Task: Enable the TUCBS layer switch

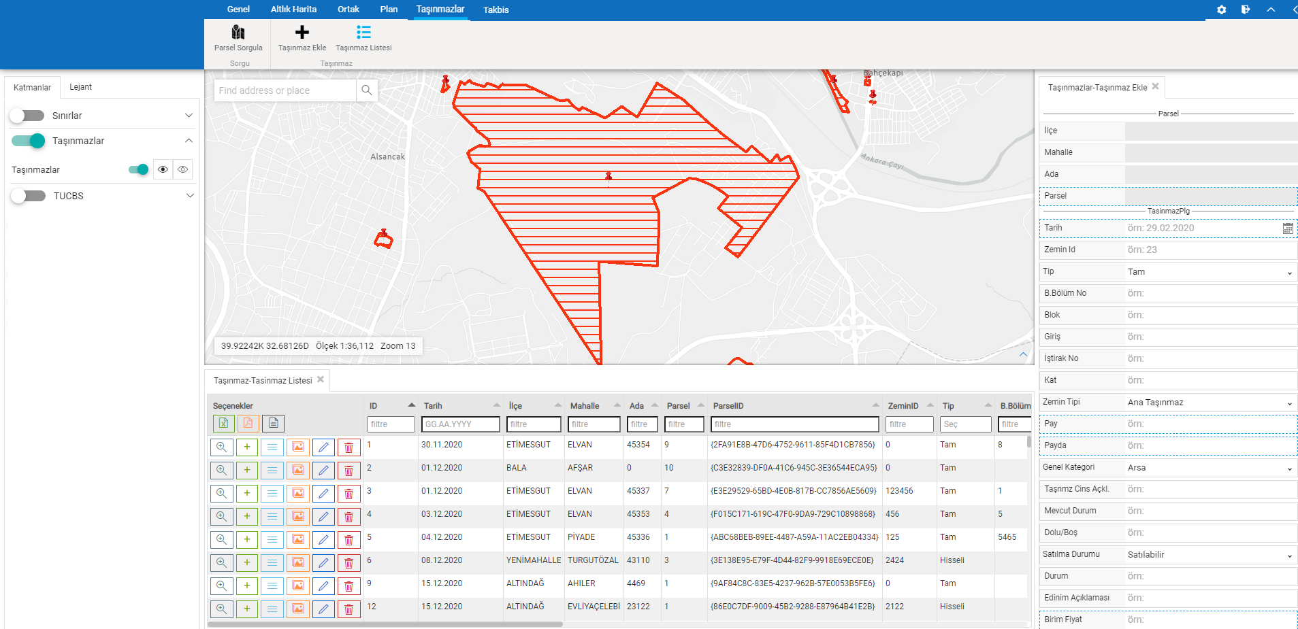Action: [x=29, y=196]
